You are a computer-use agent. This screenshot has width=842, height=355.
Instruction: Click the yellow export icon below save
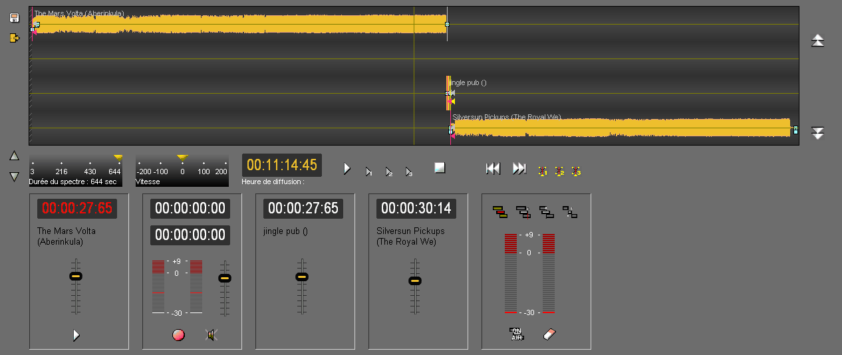(x=15, y=38)
